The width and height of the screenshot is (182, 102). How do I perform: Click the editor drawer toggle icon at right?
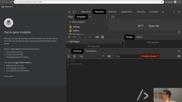(x=179, y=32)
